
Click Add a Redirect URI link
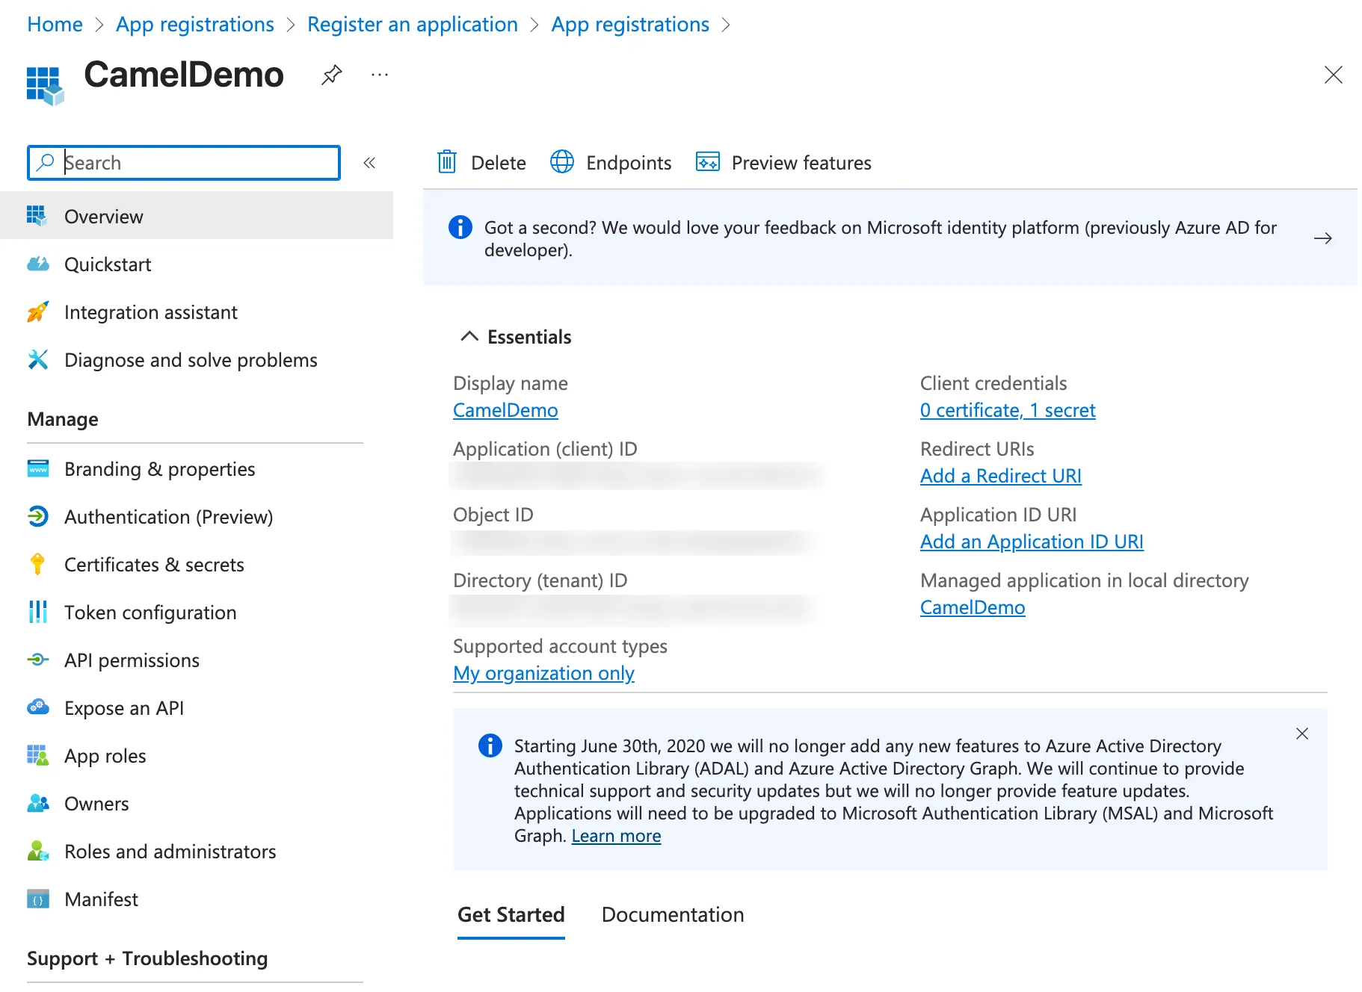(1000, 476)
